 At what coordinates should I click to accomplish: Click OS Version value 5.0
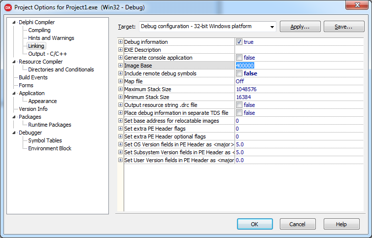(x=240, y=144)
